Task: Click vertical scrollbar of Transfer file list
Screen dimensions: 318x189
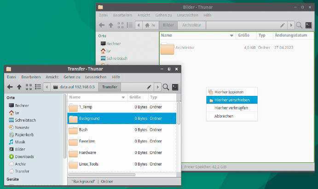Action: point(179,113)
